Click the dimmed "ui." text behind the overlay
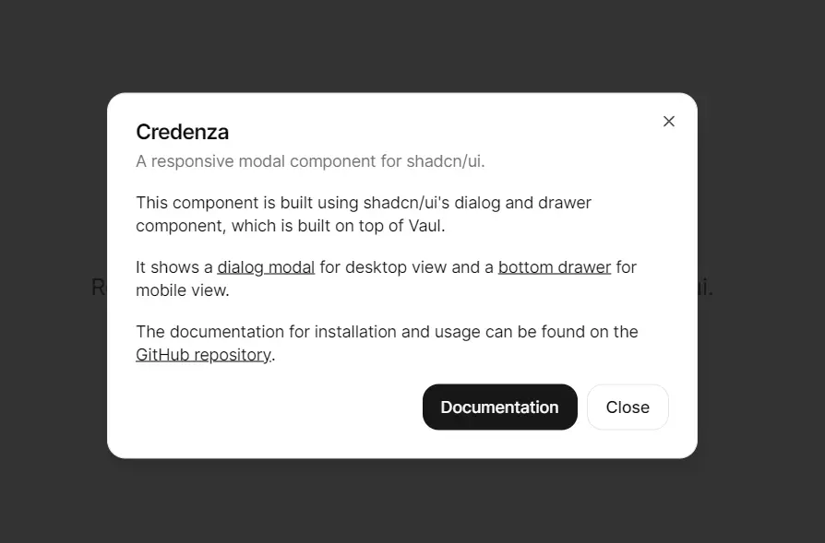Screen dimensions: 825x543 [x=705, y=288]
